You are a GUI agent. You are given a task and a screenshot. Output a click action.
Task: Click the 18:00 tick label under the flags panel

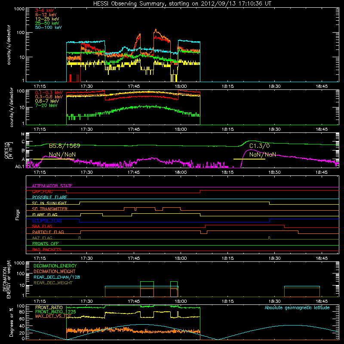coord(181,258)
